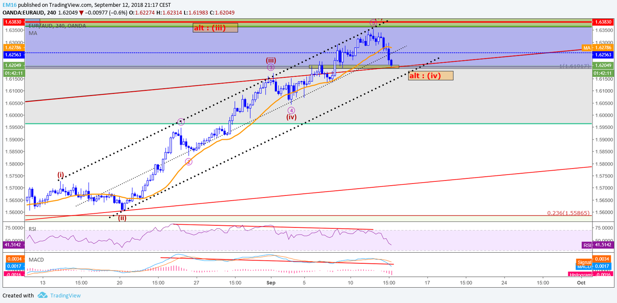Select the 'alt : (iii)' label box
The height and width of the screenshot is (303, 617).
215,28
